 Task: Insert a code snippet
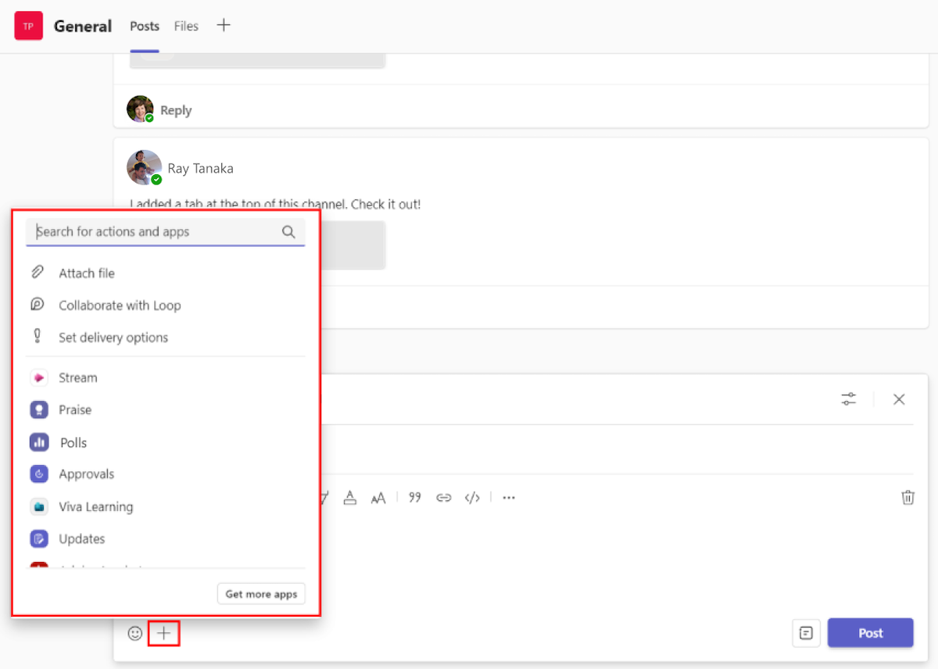click(472, 497)
